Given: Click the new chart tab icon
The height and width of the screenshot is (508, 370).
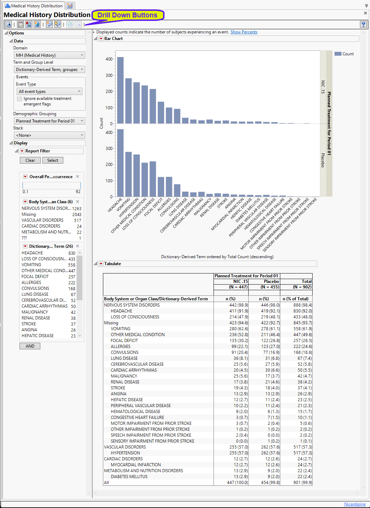Looking at the screenshot, I should (70, 6).
